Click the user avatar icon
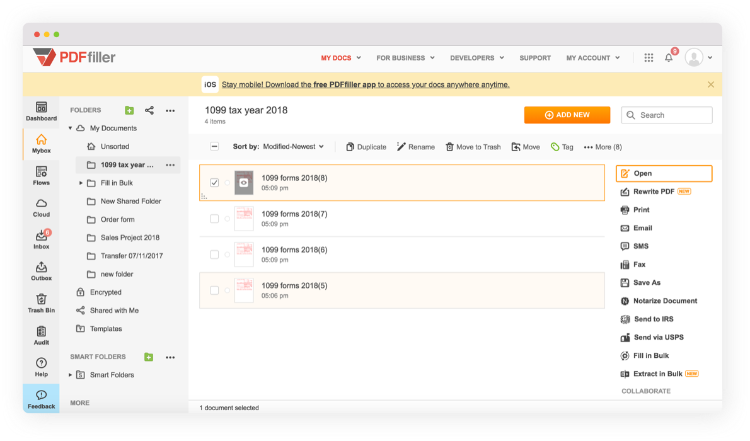 coord(693,57)
